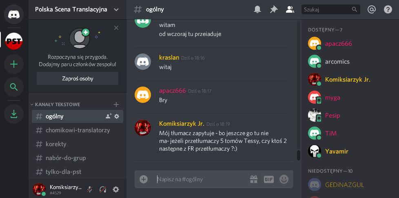
Task: Open the gift Nitro icon
Action: 254,179
